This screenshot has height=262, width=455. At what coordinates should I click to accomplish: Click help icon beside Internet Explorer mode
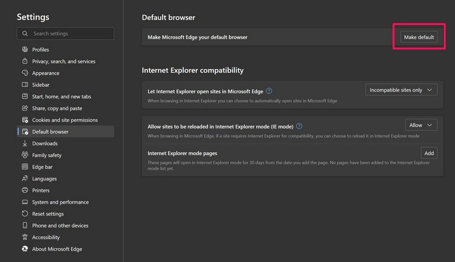pyautogui.click(x=299, y=126)
